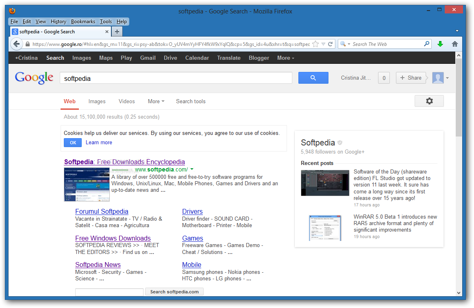This screenshot has width=474, height=308.
Task: Click the page scrollbar up arrow
Action: pos(459,55)
